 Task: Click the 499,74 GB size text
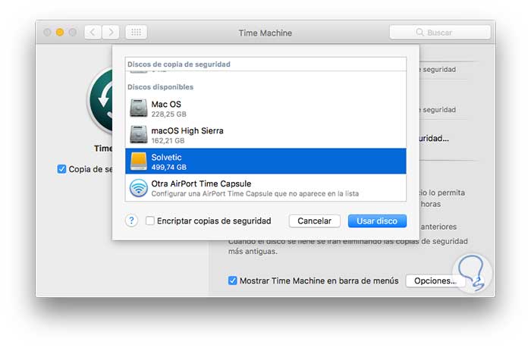point(168,167)
